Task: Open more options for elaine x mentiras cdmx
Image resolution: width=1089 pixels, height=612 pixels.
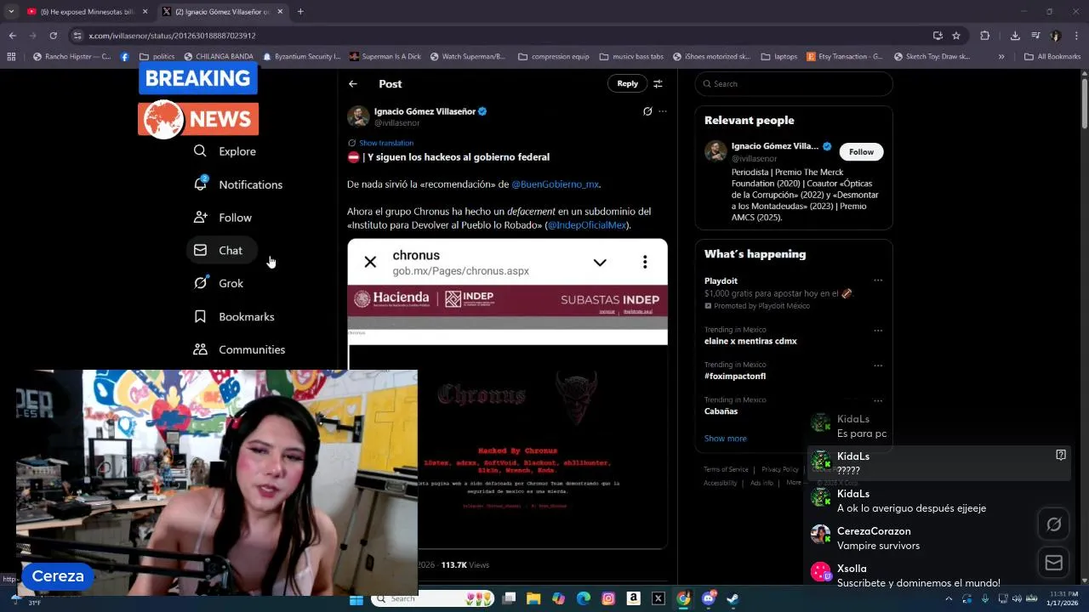Action: click(878, 330)
